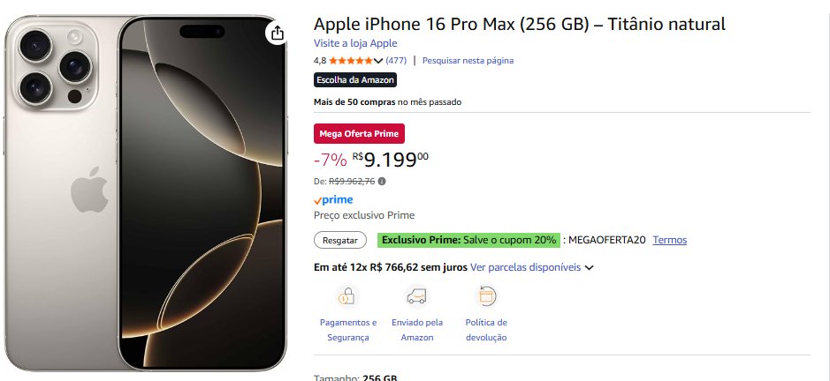Open the Pagamentos e Segurança lock icon

point(348,296)
